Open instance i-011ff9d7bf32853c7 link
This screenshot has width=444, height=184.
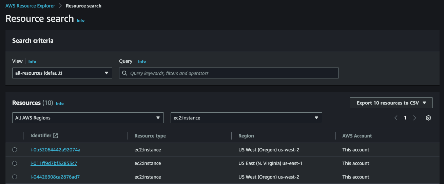[x=54, y=163]
